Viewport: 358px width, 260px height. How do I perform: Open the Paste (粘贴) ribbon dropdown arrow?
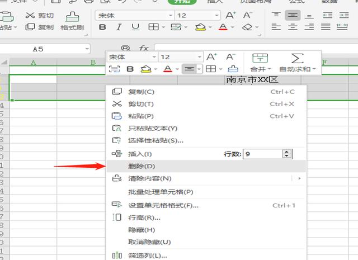tap(16, 27)
